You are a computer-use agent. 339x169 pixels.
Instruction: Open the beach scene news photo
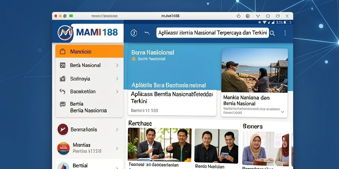(x=255, y=71)
